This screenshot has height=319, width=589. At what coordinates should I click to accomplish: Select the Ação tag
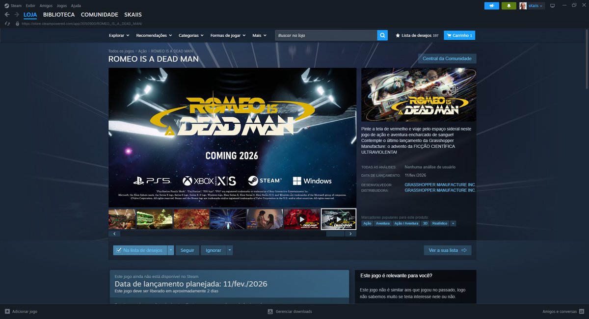367,223
